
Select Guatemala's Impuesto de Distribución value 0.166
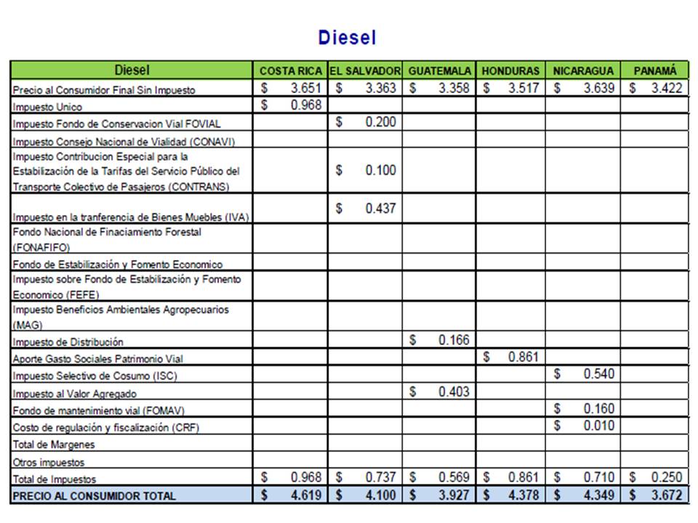[454, 340]
